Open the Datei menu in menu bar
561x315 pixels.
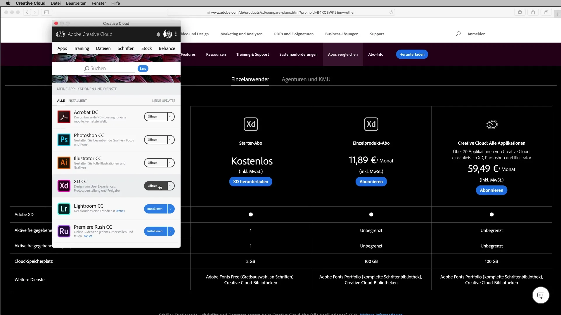click(x=56, y=3)
